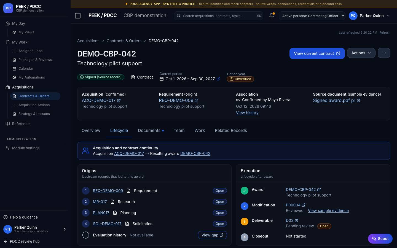This screenshot has width=397, height=248.
Task: Click the Help & guidance question icon
Action: point(6,217)
